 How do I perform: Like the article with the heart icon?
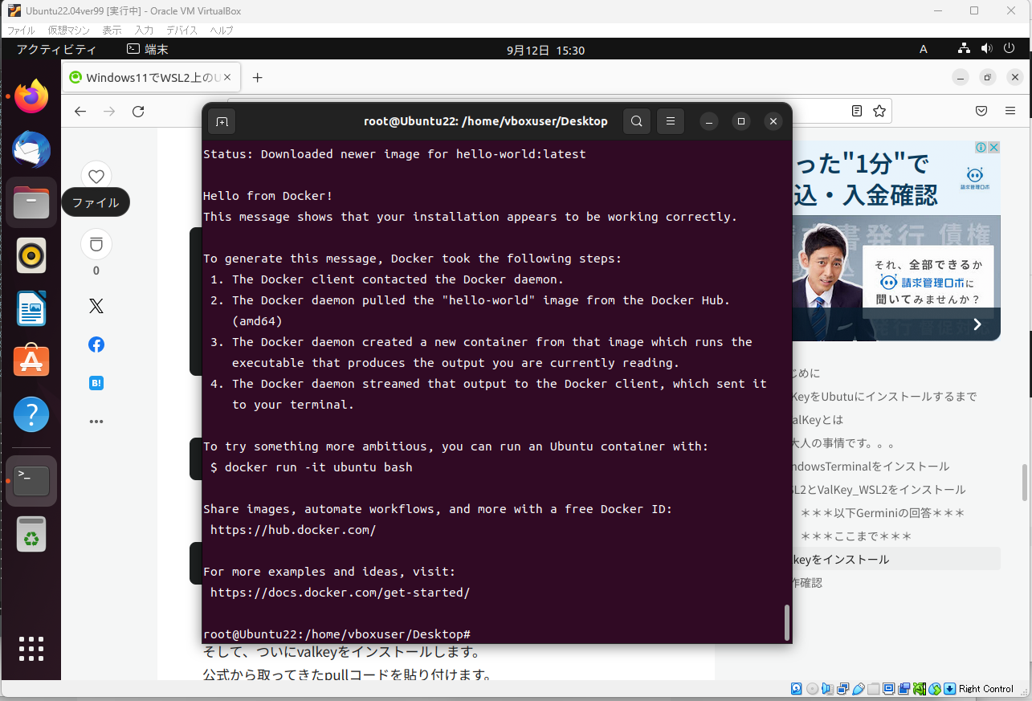point(96,177)
